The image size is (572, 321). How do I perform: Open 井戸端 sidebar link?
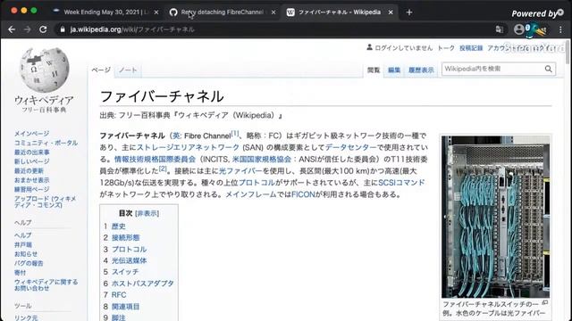pos(23,245)
